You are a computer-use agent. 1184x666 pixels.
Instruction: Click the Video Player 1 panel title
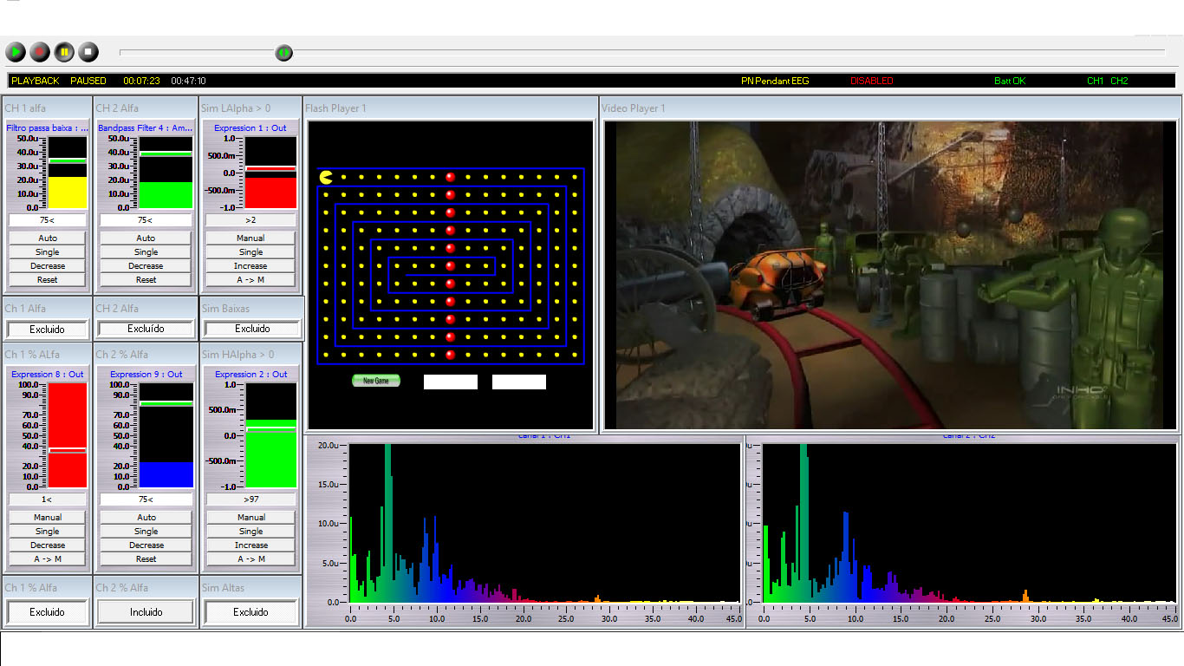(634, 108)
